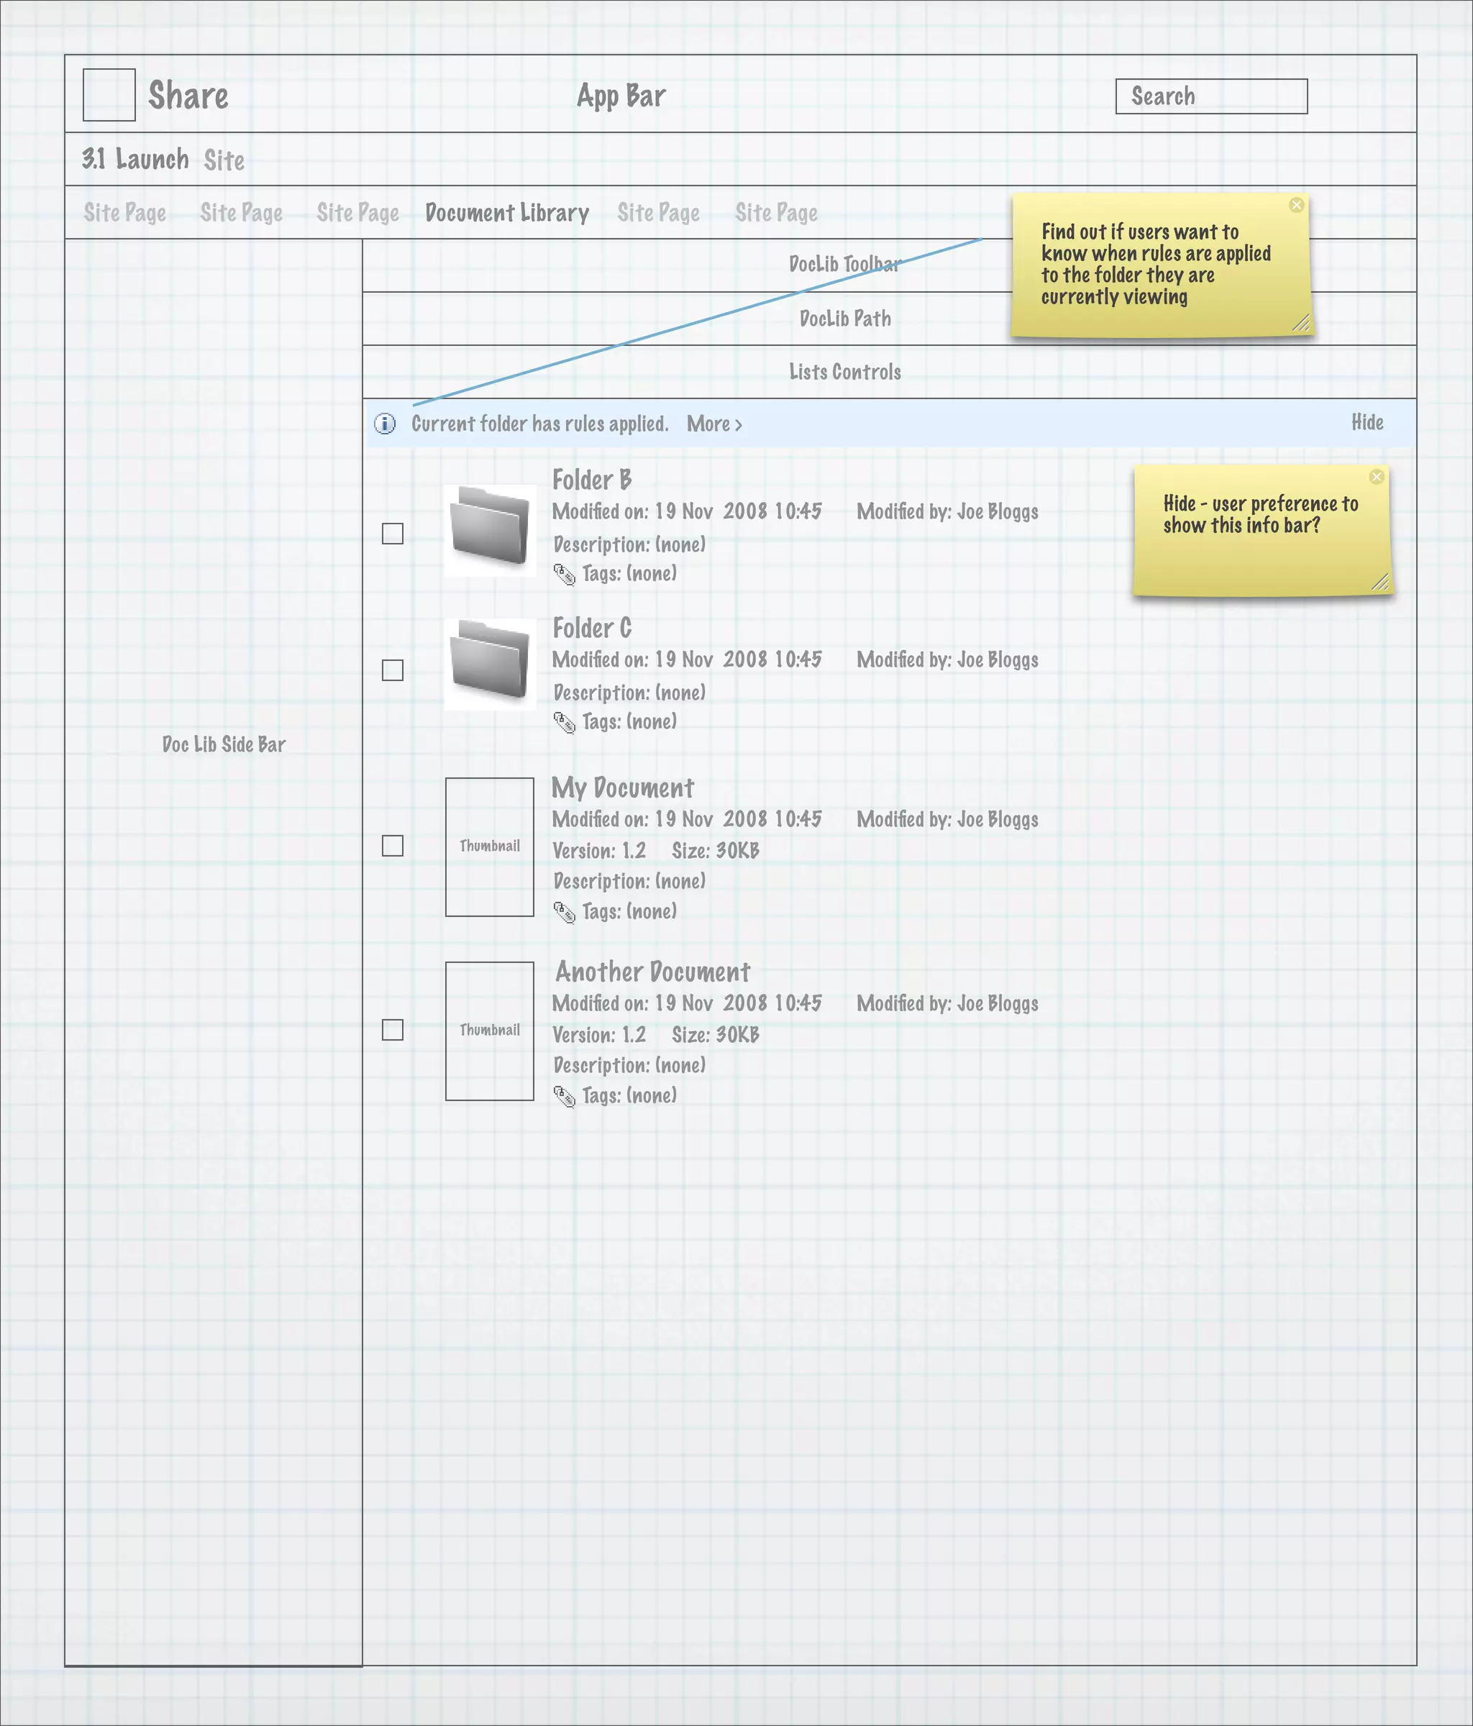The height and width of the screenshot is (1726, 1473).
Task: Open the My Document thumbnail preview
Action: coord(490,846)
